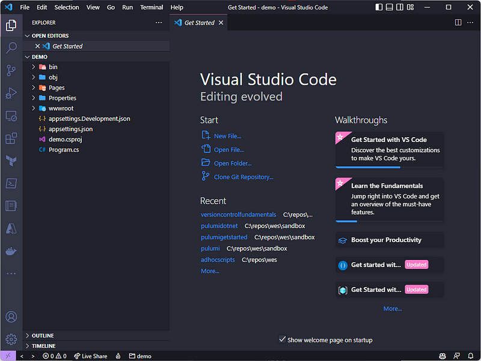Click the Clone Git Repository link

click(243, 177)
